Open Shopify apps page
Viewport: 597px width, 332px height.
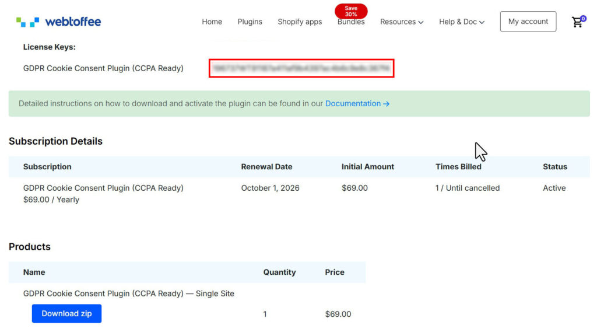coord(300,22)
